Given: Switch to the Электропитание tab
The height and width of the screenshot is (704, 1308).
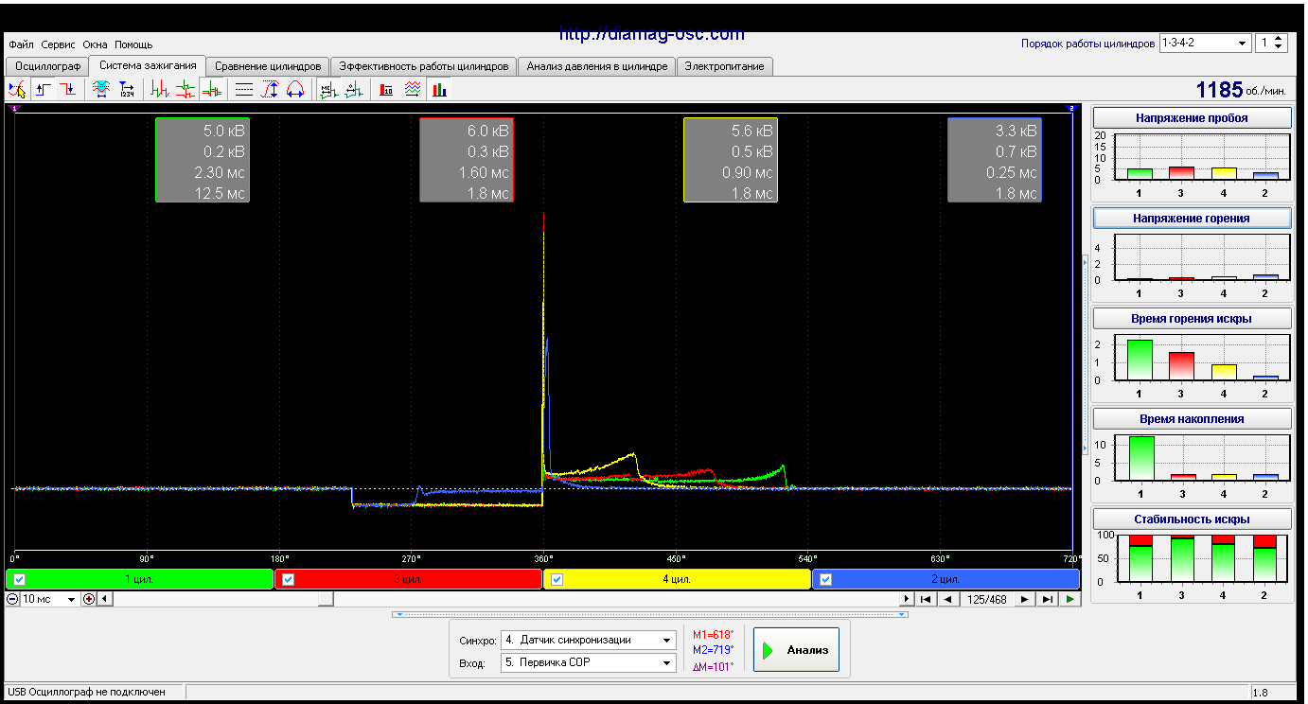Looking at the screenshot, I should pos(725,66).
